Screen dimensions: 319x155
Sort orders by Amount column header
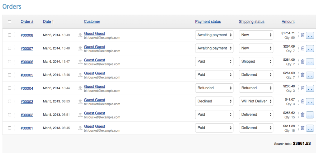tap(288, 22)
